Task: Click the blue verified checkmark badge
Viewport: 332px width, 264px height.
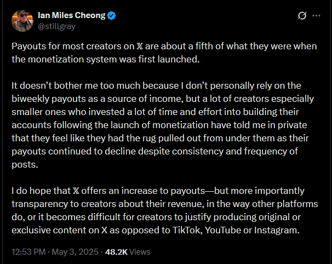Action: [111, 16]
